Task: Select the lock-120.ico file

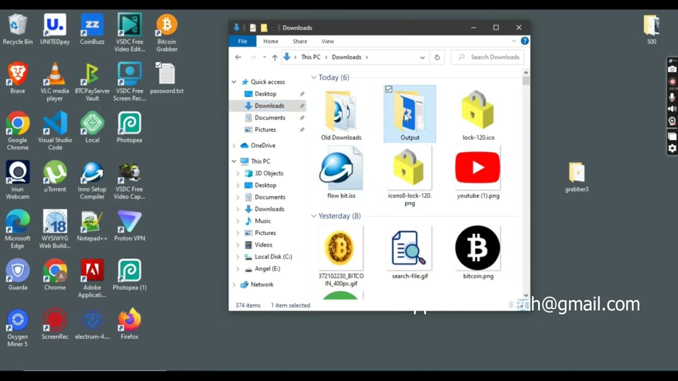Action: 478,115
